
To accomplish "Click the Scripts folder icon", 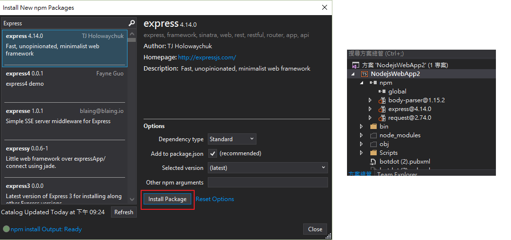I will point(373,153).
